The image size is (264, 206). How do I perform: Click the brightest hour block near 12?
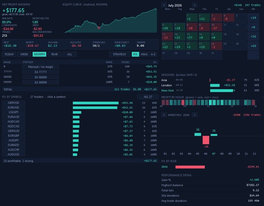[x=210, y=102]
